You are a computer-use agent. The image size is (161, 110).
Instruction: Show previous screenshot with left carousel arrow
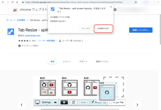coord(22,105)
